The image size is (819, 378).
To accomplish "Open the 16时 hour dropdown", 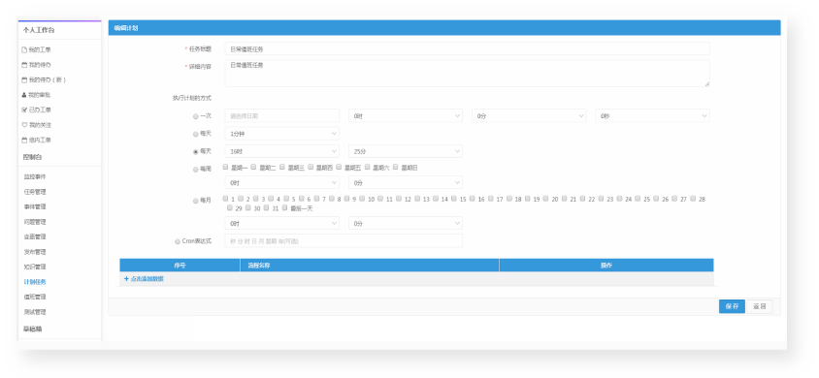I will click(282, 151).
